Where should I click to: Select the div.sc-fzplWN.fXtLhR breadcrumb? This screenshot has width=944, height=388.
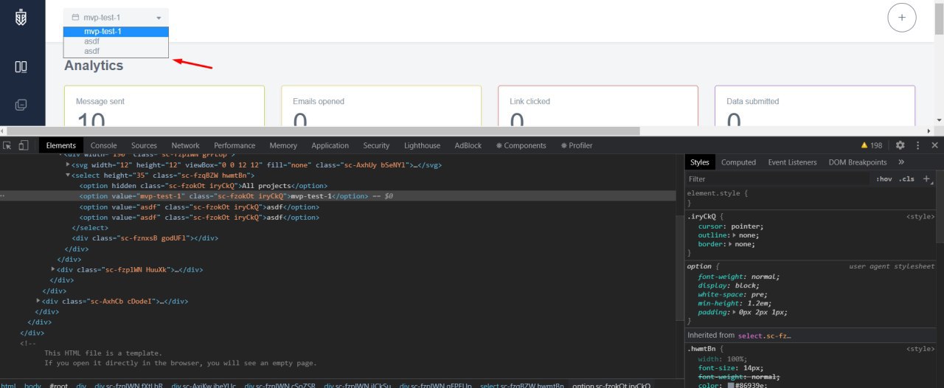click(x=128, y=384)
